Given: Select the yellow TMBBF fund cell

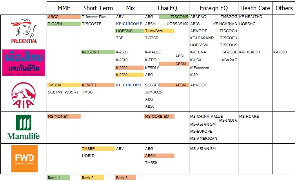Looking at the screenshot, I should (x=98, y=149).
